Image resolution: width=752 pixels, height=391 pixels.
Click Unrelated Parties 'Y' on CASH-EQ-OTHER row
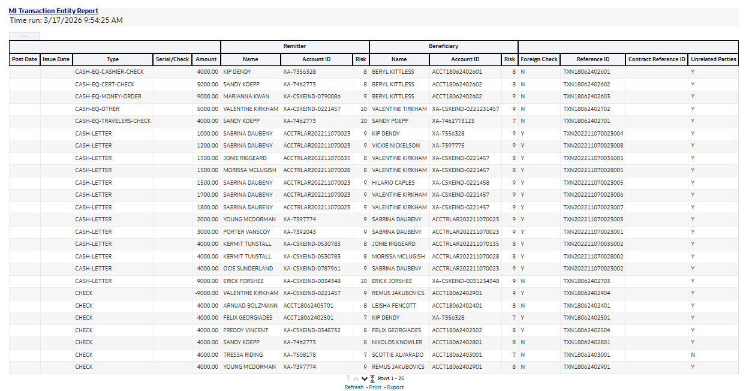[x=693, y=109]
